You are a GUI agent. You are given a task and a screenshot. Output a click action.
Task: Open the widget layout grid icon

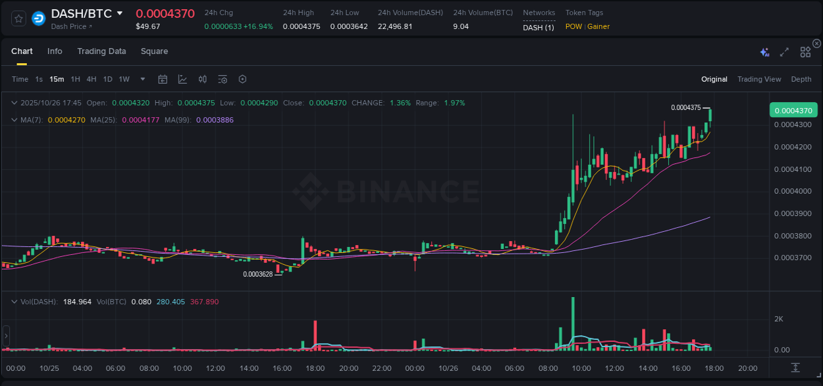(805, 51)
